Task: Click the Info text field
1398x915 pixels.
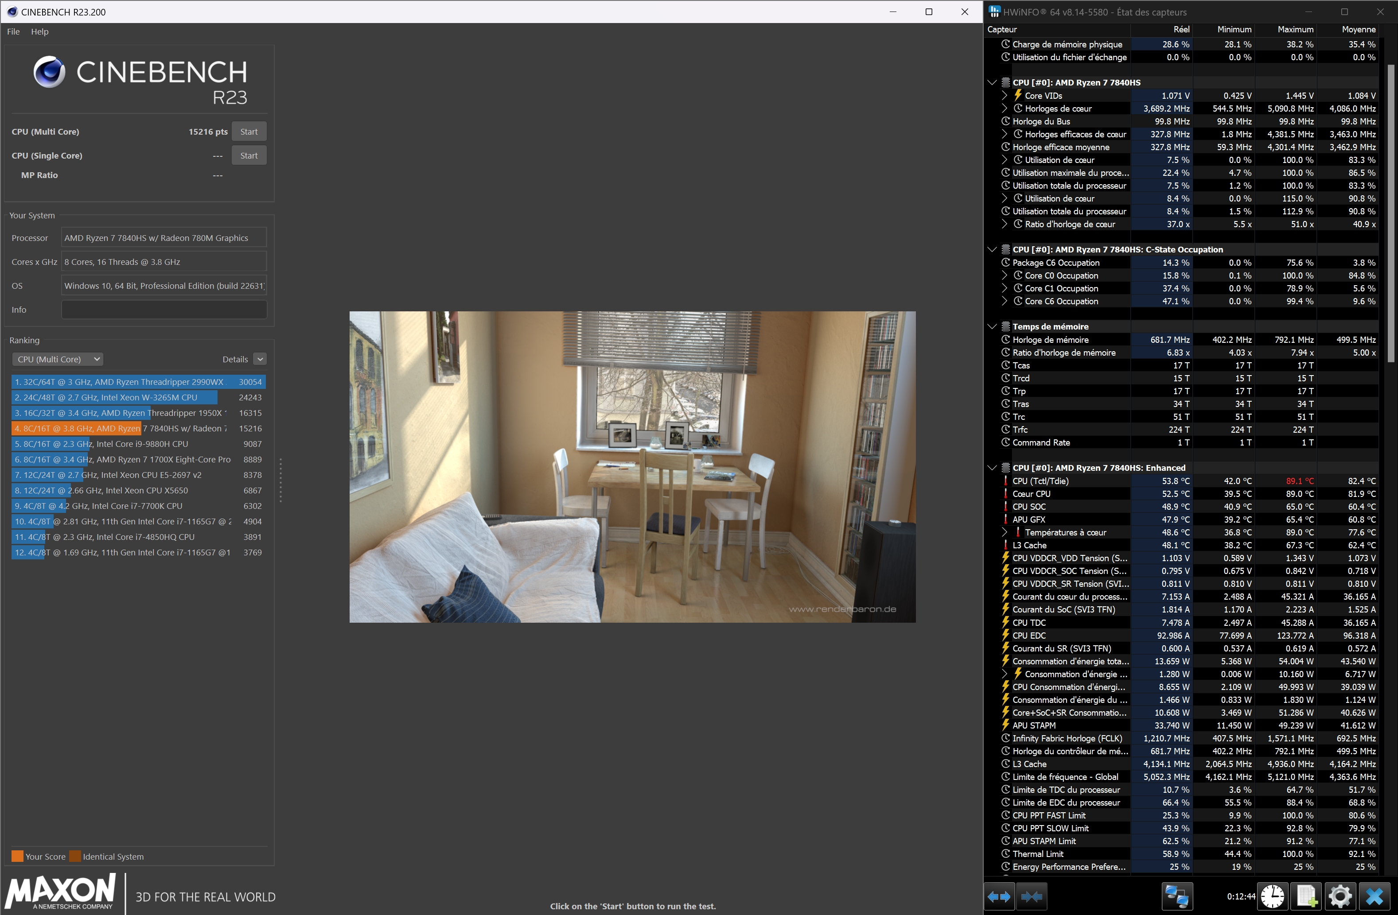Action: click(x=164, y=310)
